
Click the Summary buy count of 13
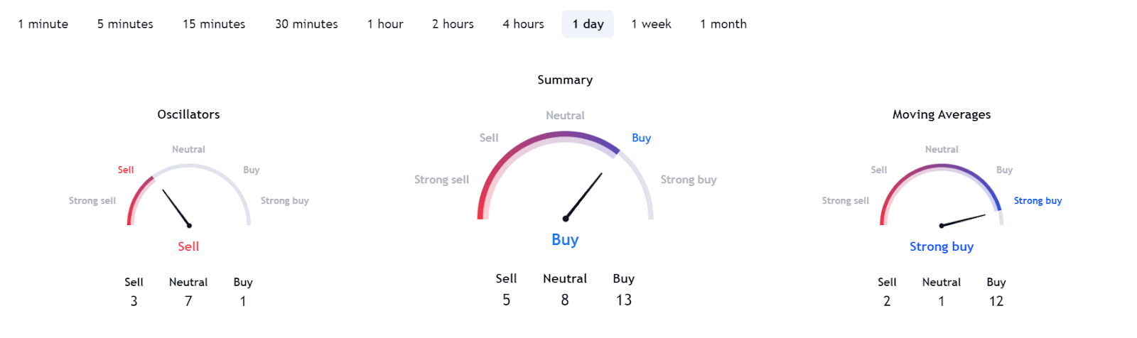click(624, 300)
